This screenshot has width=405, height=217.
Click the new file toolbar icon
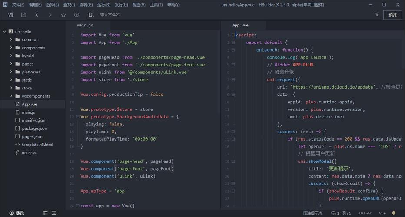10,15
